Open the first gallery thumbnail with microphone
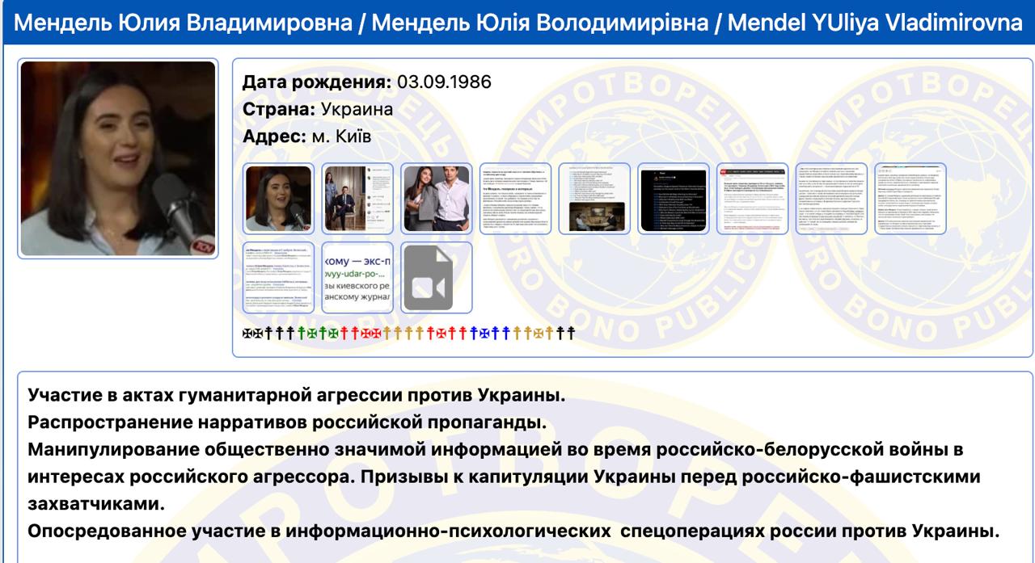The width and height of the screenshot is (1035, 563). point(278,199)
